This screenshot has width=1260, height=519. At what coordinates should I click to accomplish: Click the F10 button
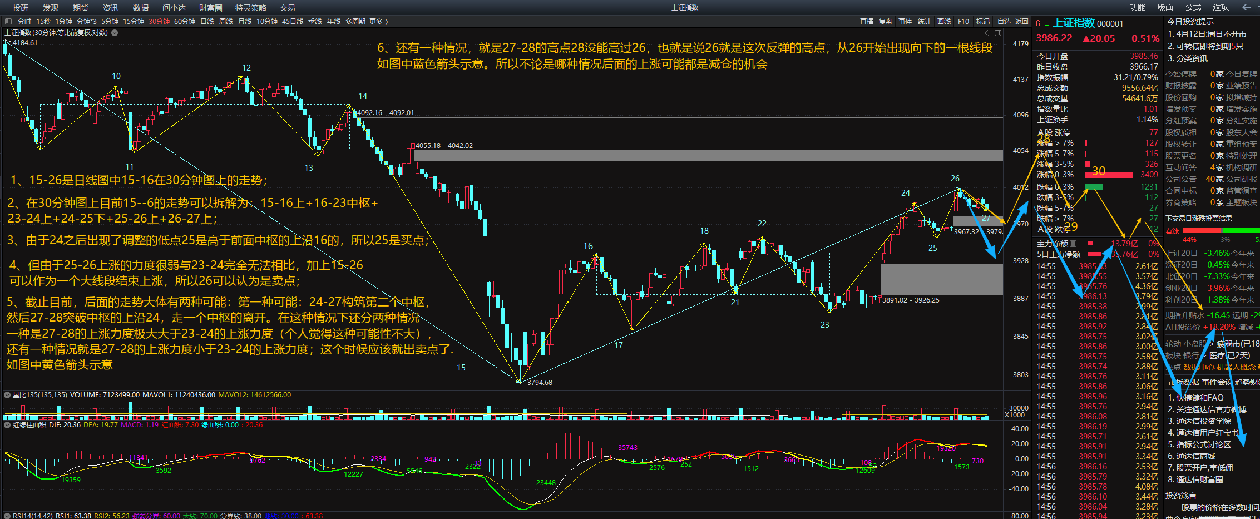[x=963, y=22]
